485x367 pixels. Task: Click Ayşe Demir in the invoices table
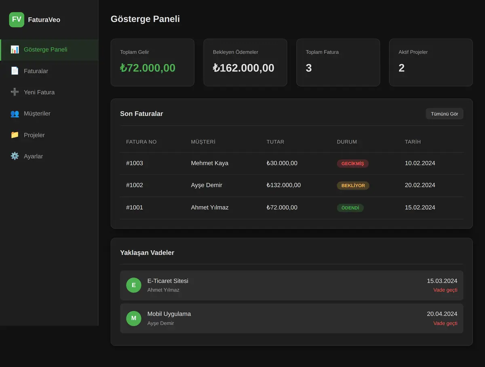click(x=207, y=185)
